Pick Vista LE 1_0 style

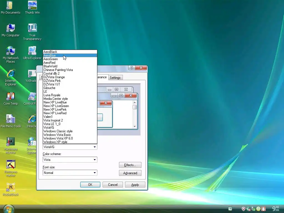70,124
